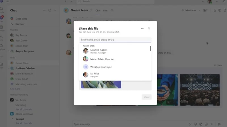Switch to the Files tab
Viewport: 227px width, 127px height.
coord(105,10)
